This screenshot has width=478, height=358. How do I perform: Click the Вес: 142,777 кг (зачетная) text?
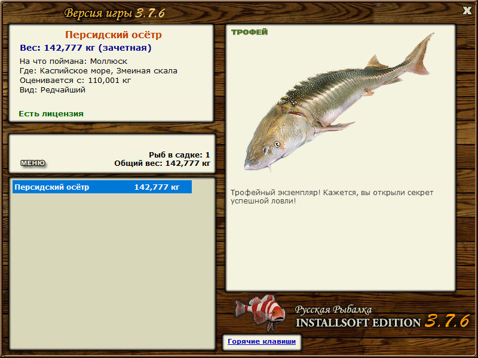tap(85, 48)
